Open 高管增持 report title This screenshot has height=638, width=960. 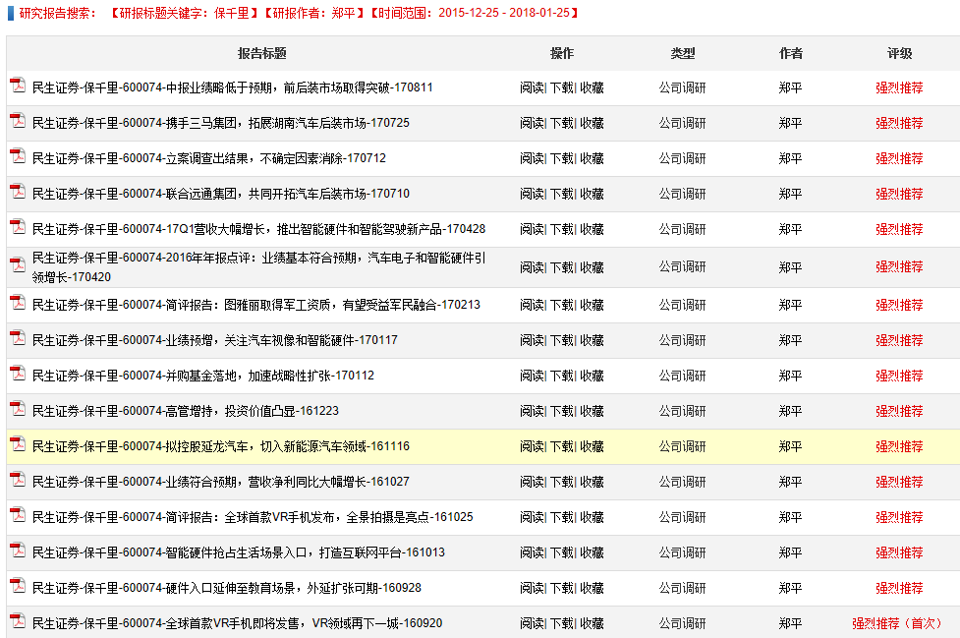[x=185, y=411]
